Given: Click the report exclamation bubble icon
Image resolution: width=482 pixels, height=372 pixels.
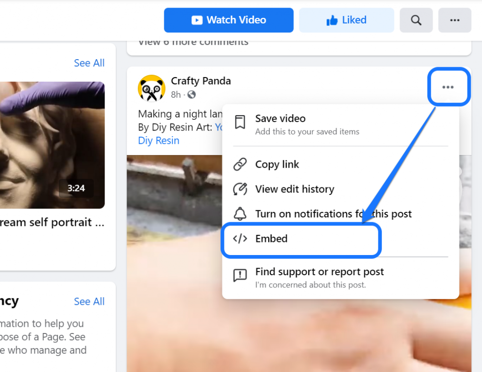Looking at the screenshot, I should tap(240, 275).
